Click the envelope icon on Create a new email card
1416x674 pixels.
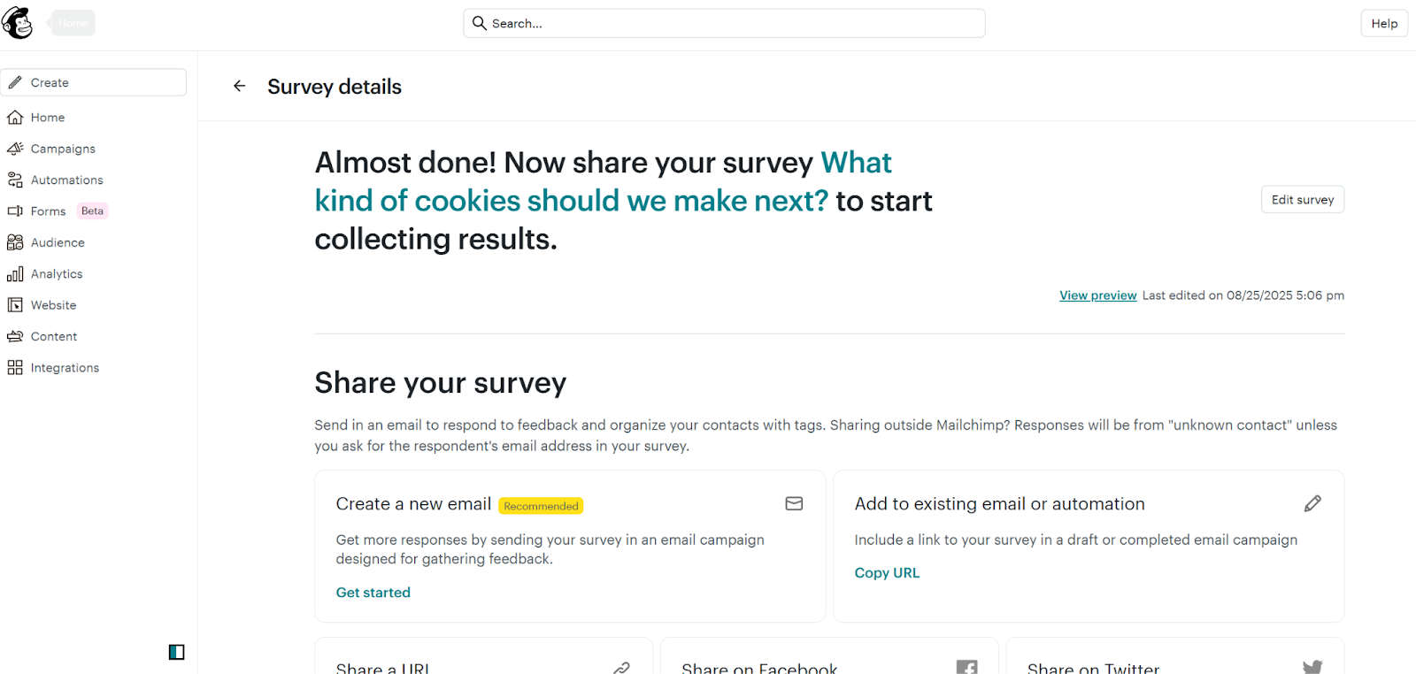pos(794,502)
